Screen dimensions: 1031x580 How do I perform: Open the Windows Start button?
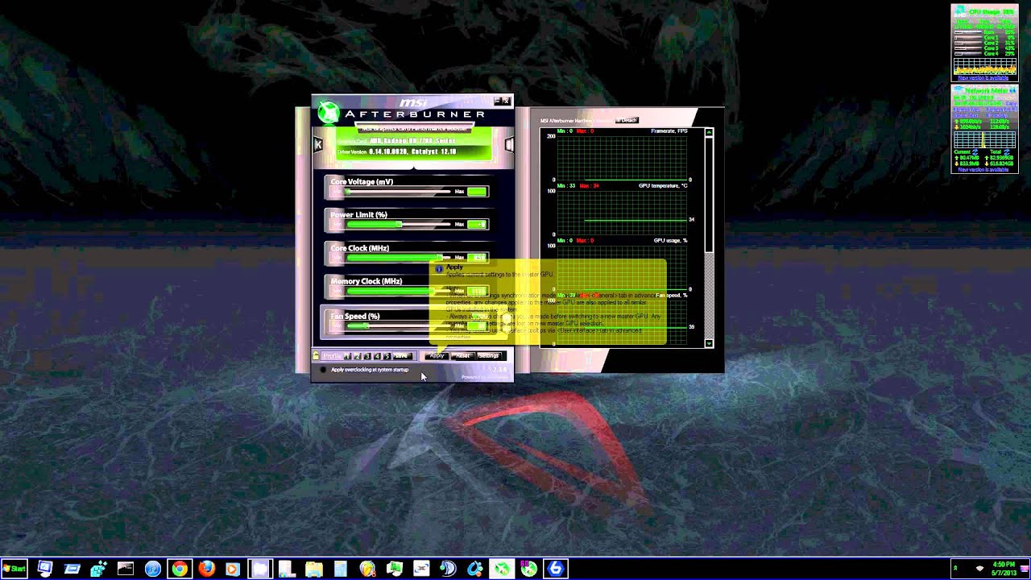tap(14, 569)
